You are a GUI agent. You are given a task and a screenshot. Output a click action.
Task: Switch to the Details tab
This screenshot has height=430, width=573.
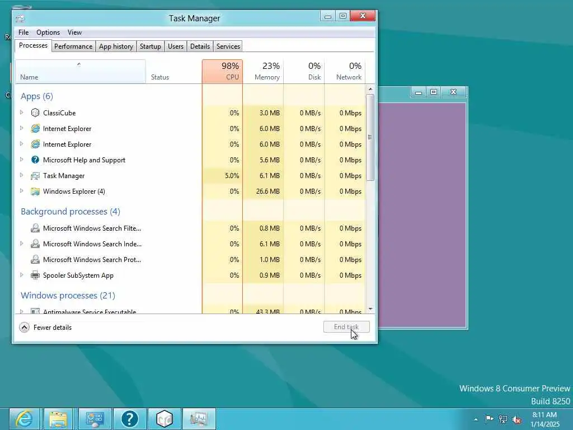(200, 46)
